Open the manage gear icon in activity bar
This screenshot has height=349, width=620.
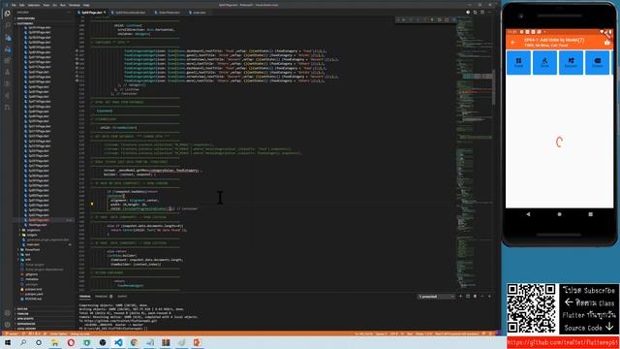7,325
